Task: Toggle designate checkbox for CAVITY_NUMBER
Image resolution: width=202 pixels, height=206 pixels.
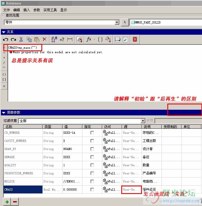Action: [92, 141]
